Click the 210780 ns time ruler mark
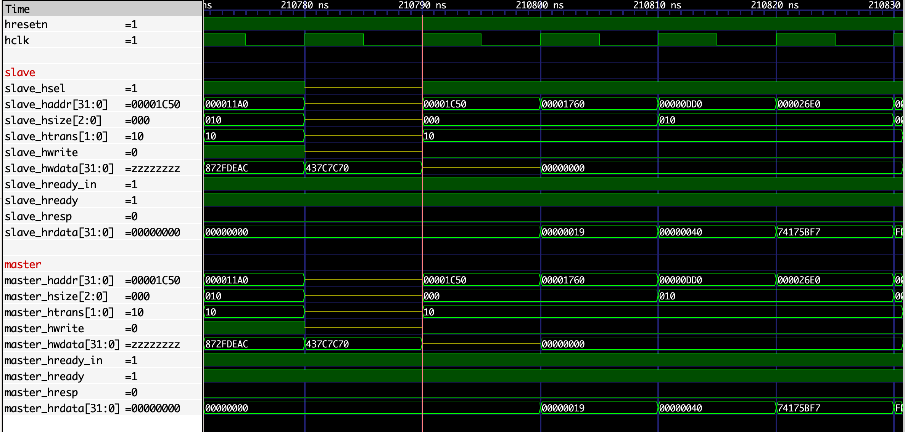The width and height of the screenshot is (905, 432). coord(304,5)
